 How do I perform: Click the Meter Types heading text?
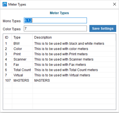59,13
